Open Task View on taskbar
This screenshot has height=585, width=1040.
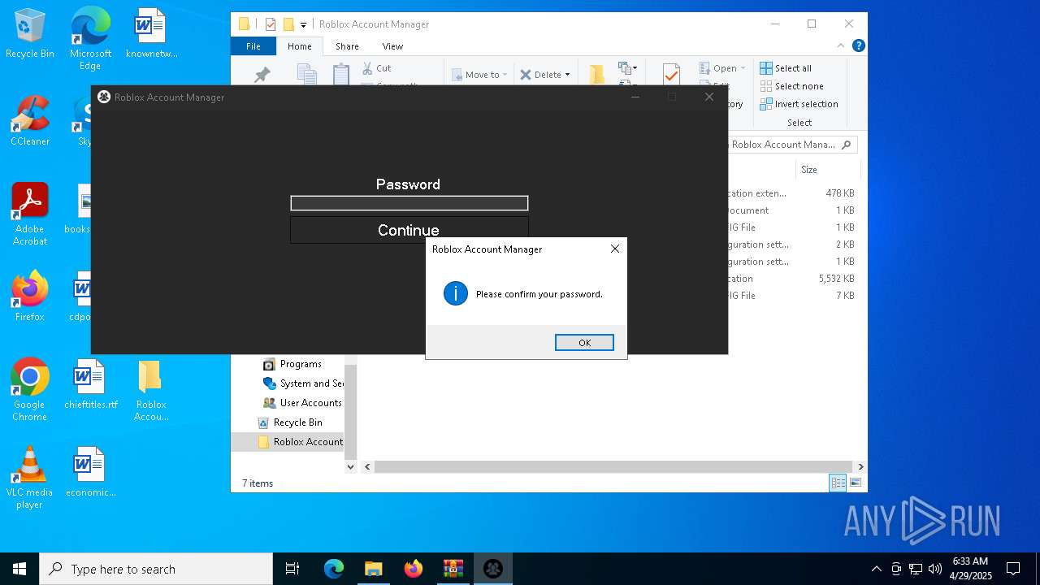[x=292, y=569]
